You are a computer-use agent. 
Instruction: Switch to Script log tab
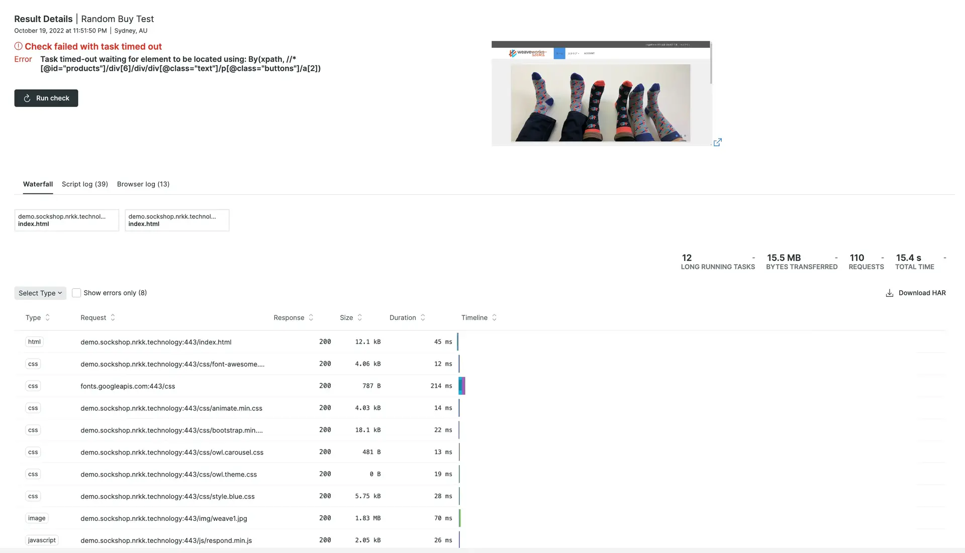pos(84,184)
